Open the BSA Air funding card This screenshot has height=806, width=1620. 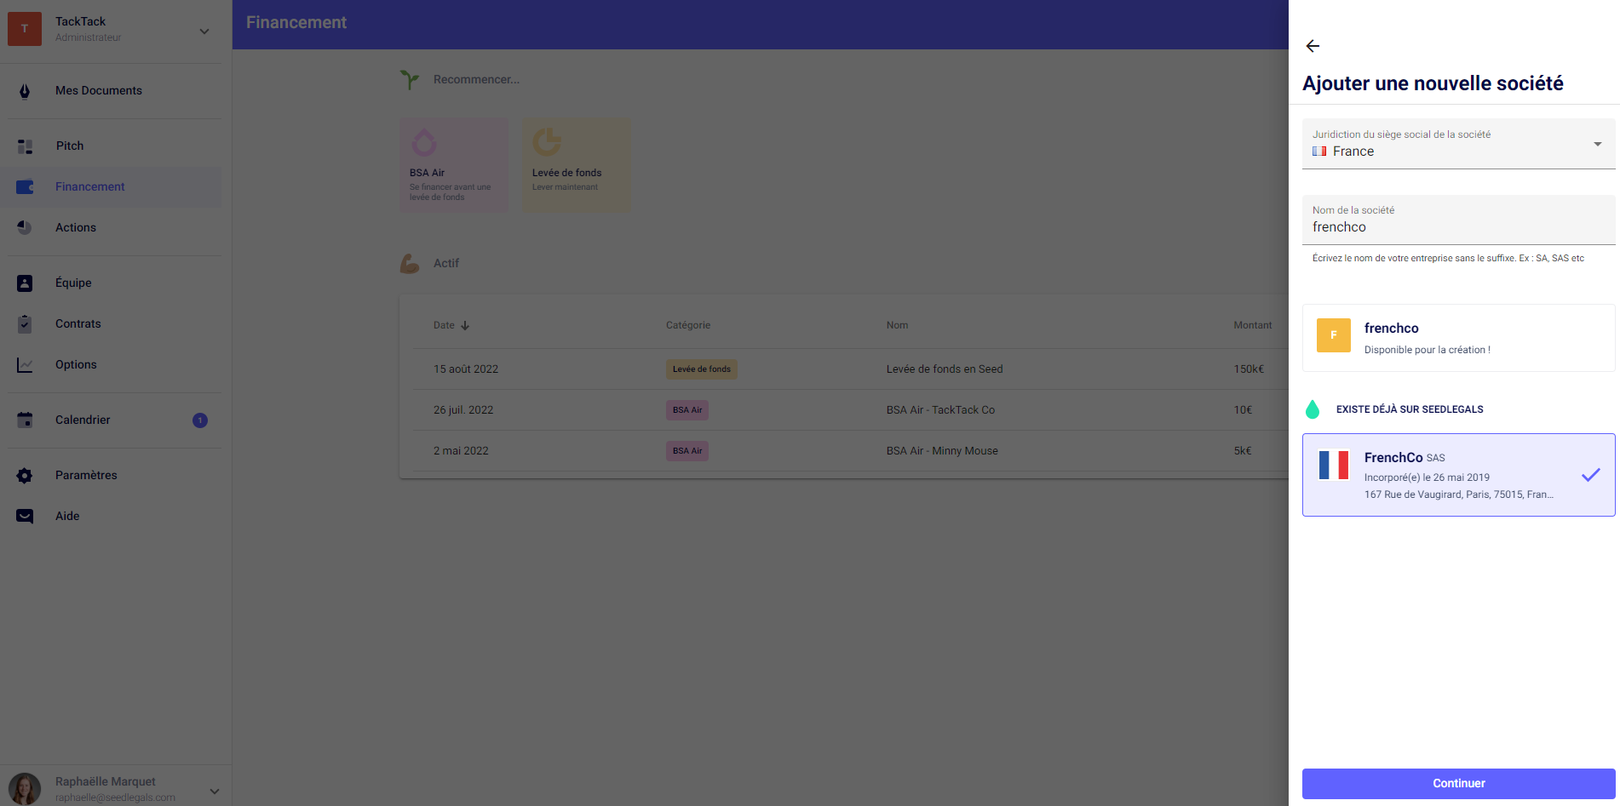pos(454,165)
